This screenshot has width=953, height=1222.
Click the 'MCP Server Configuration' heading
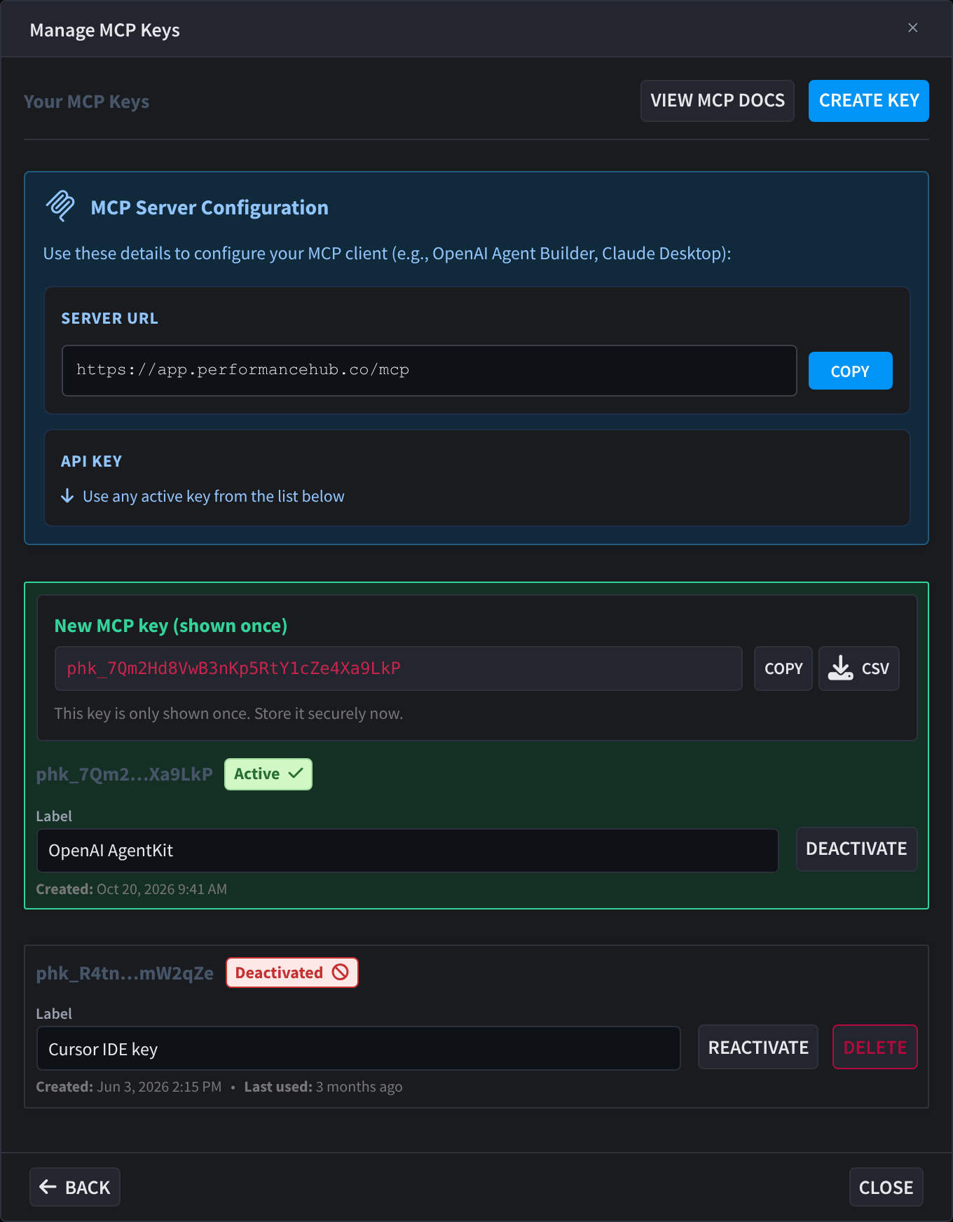point(210,207)
